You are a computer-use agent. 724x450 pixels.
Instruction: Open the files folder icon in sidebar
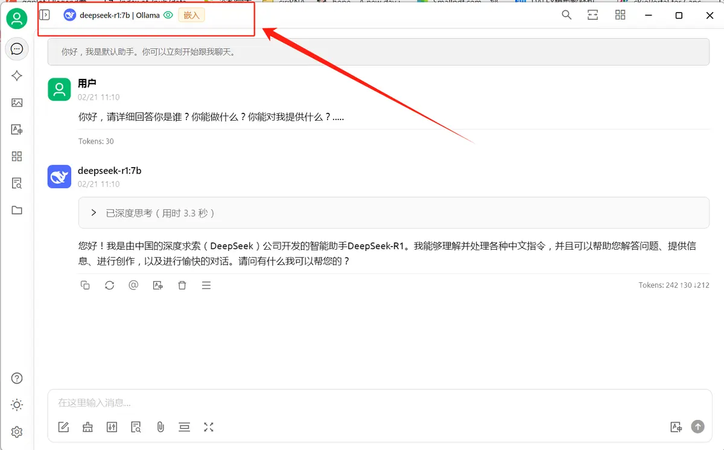click(x=17, y=210)
